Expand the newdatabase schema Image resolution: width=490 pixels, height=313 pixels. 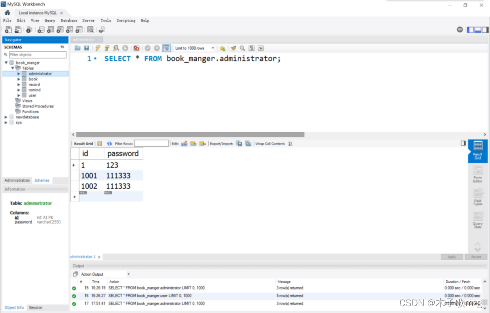point(6,117)
